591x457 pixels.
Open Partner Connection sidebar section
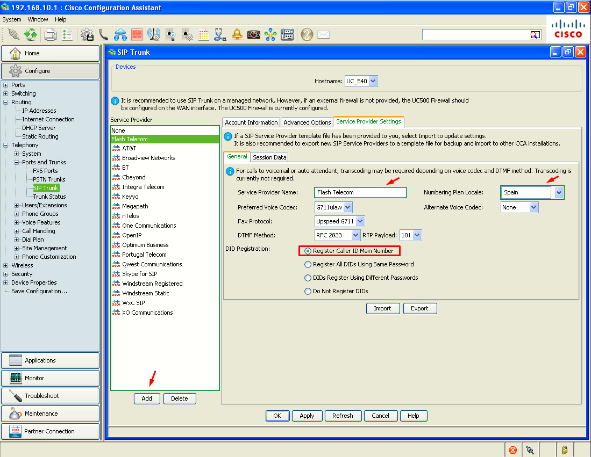[x=50, y=431]
